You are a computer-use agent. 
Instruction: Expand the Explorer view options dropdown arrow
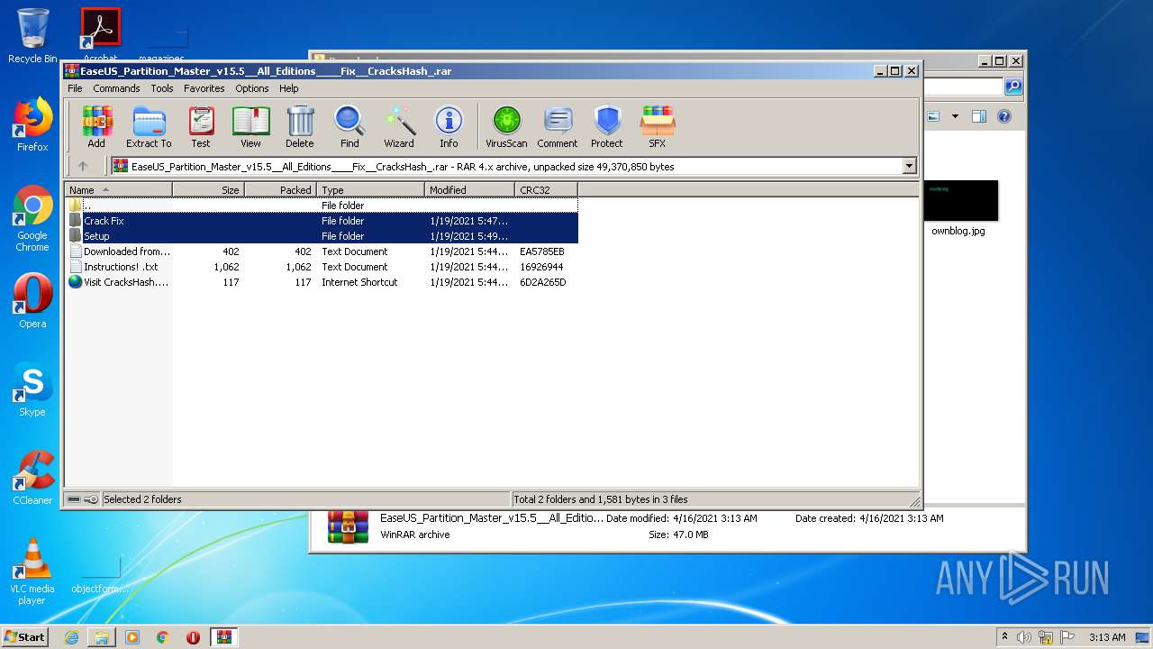955,116
